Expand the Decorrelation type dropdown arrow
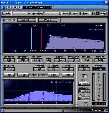 tap(35, 20)
